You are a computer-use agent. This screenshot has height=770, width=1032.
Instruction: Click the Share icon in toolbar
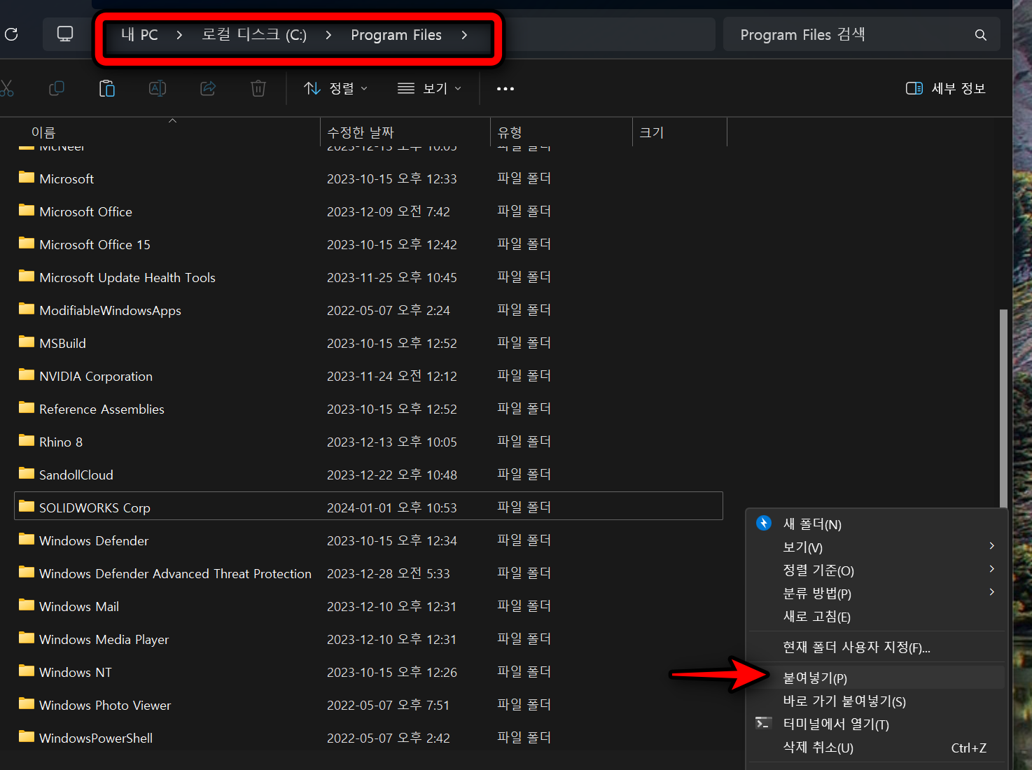coord(208,88)
